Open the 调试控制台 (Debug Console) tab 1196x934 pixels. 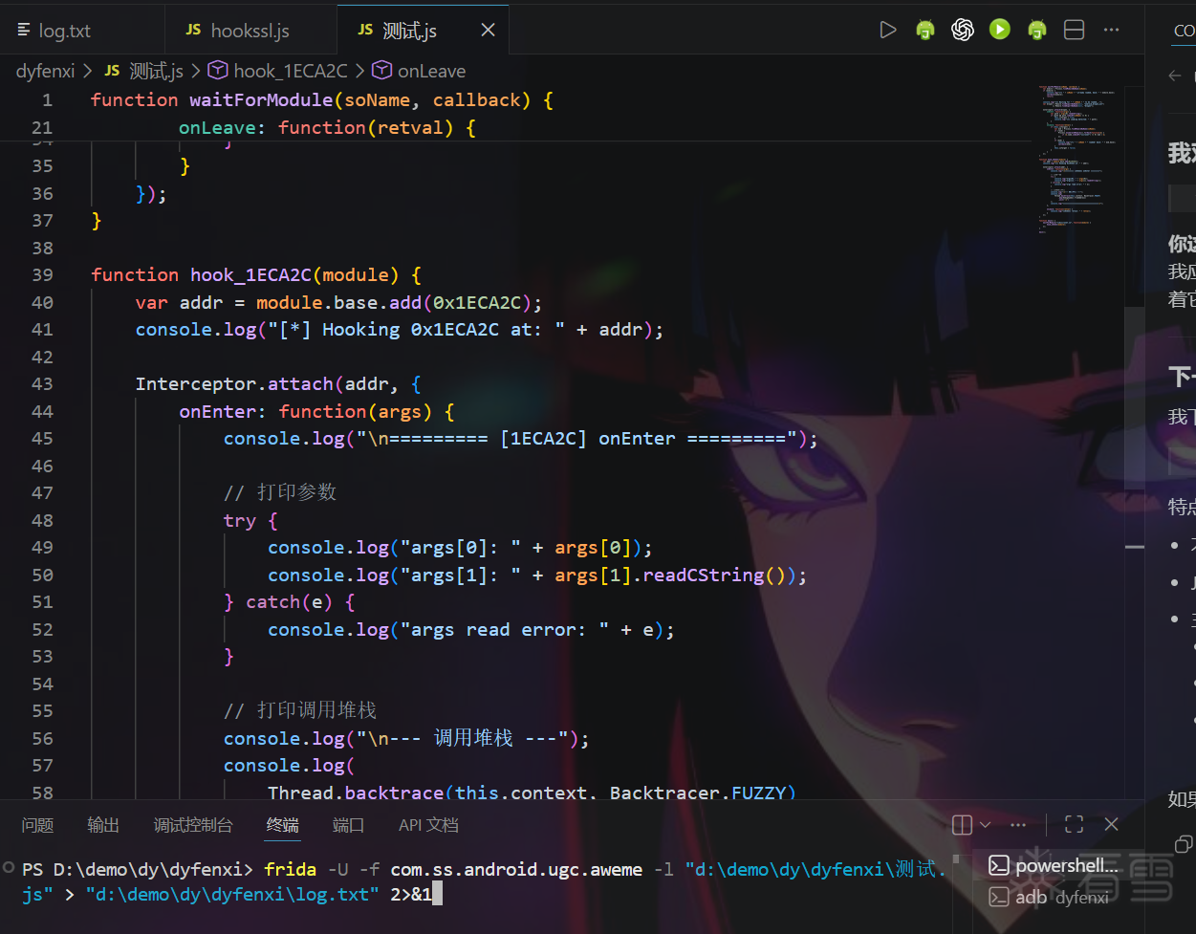tap(193, 825)
